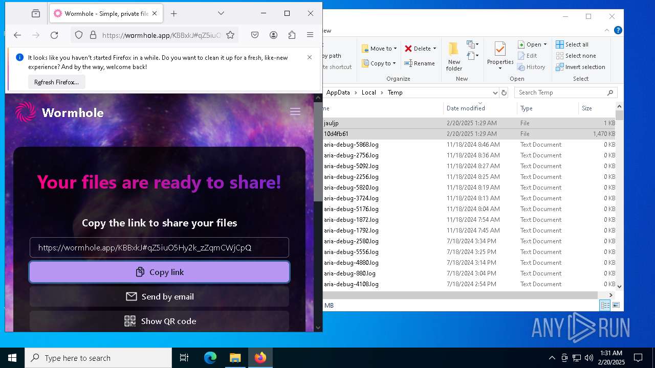655x368 pixels.
Task: Open File Explorer from taskbar
Action: tap(235, 358)
